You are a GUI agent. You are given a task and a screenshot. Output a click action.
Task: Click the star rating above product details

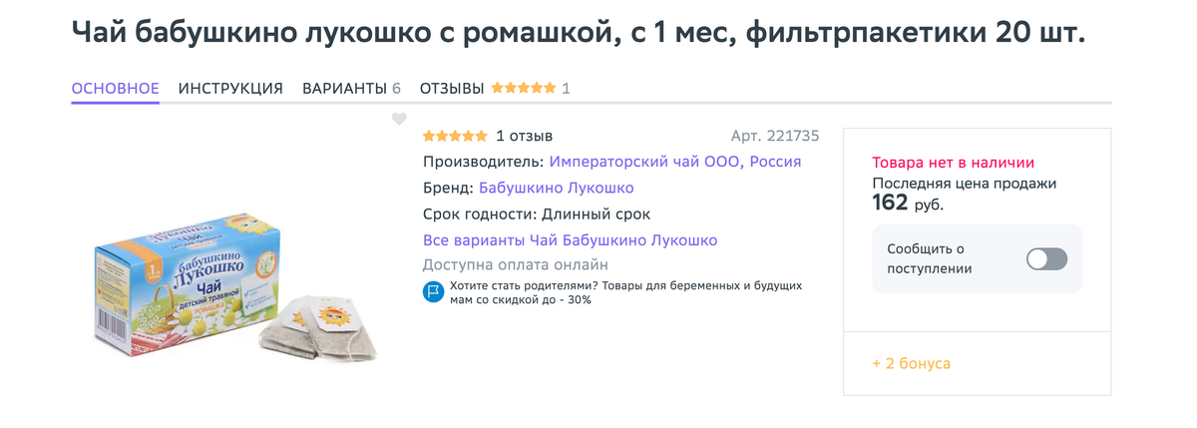455,136
